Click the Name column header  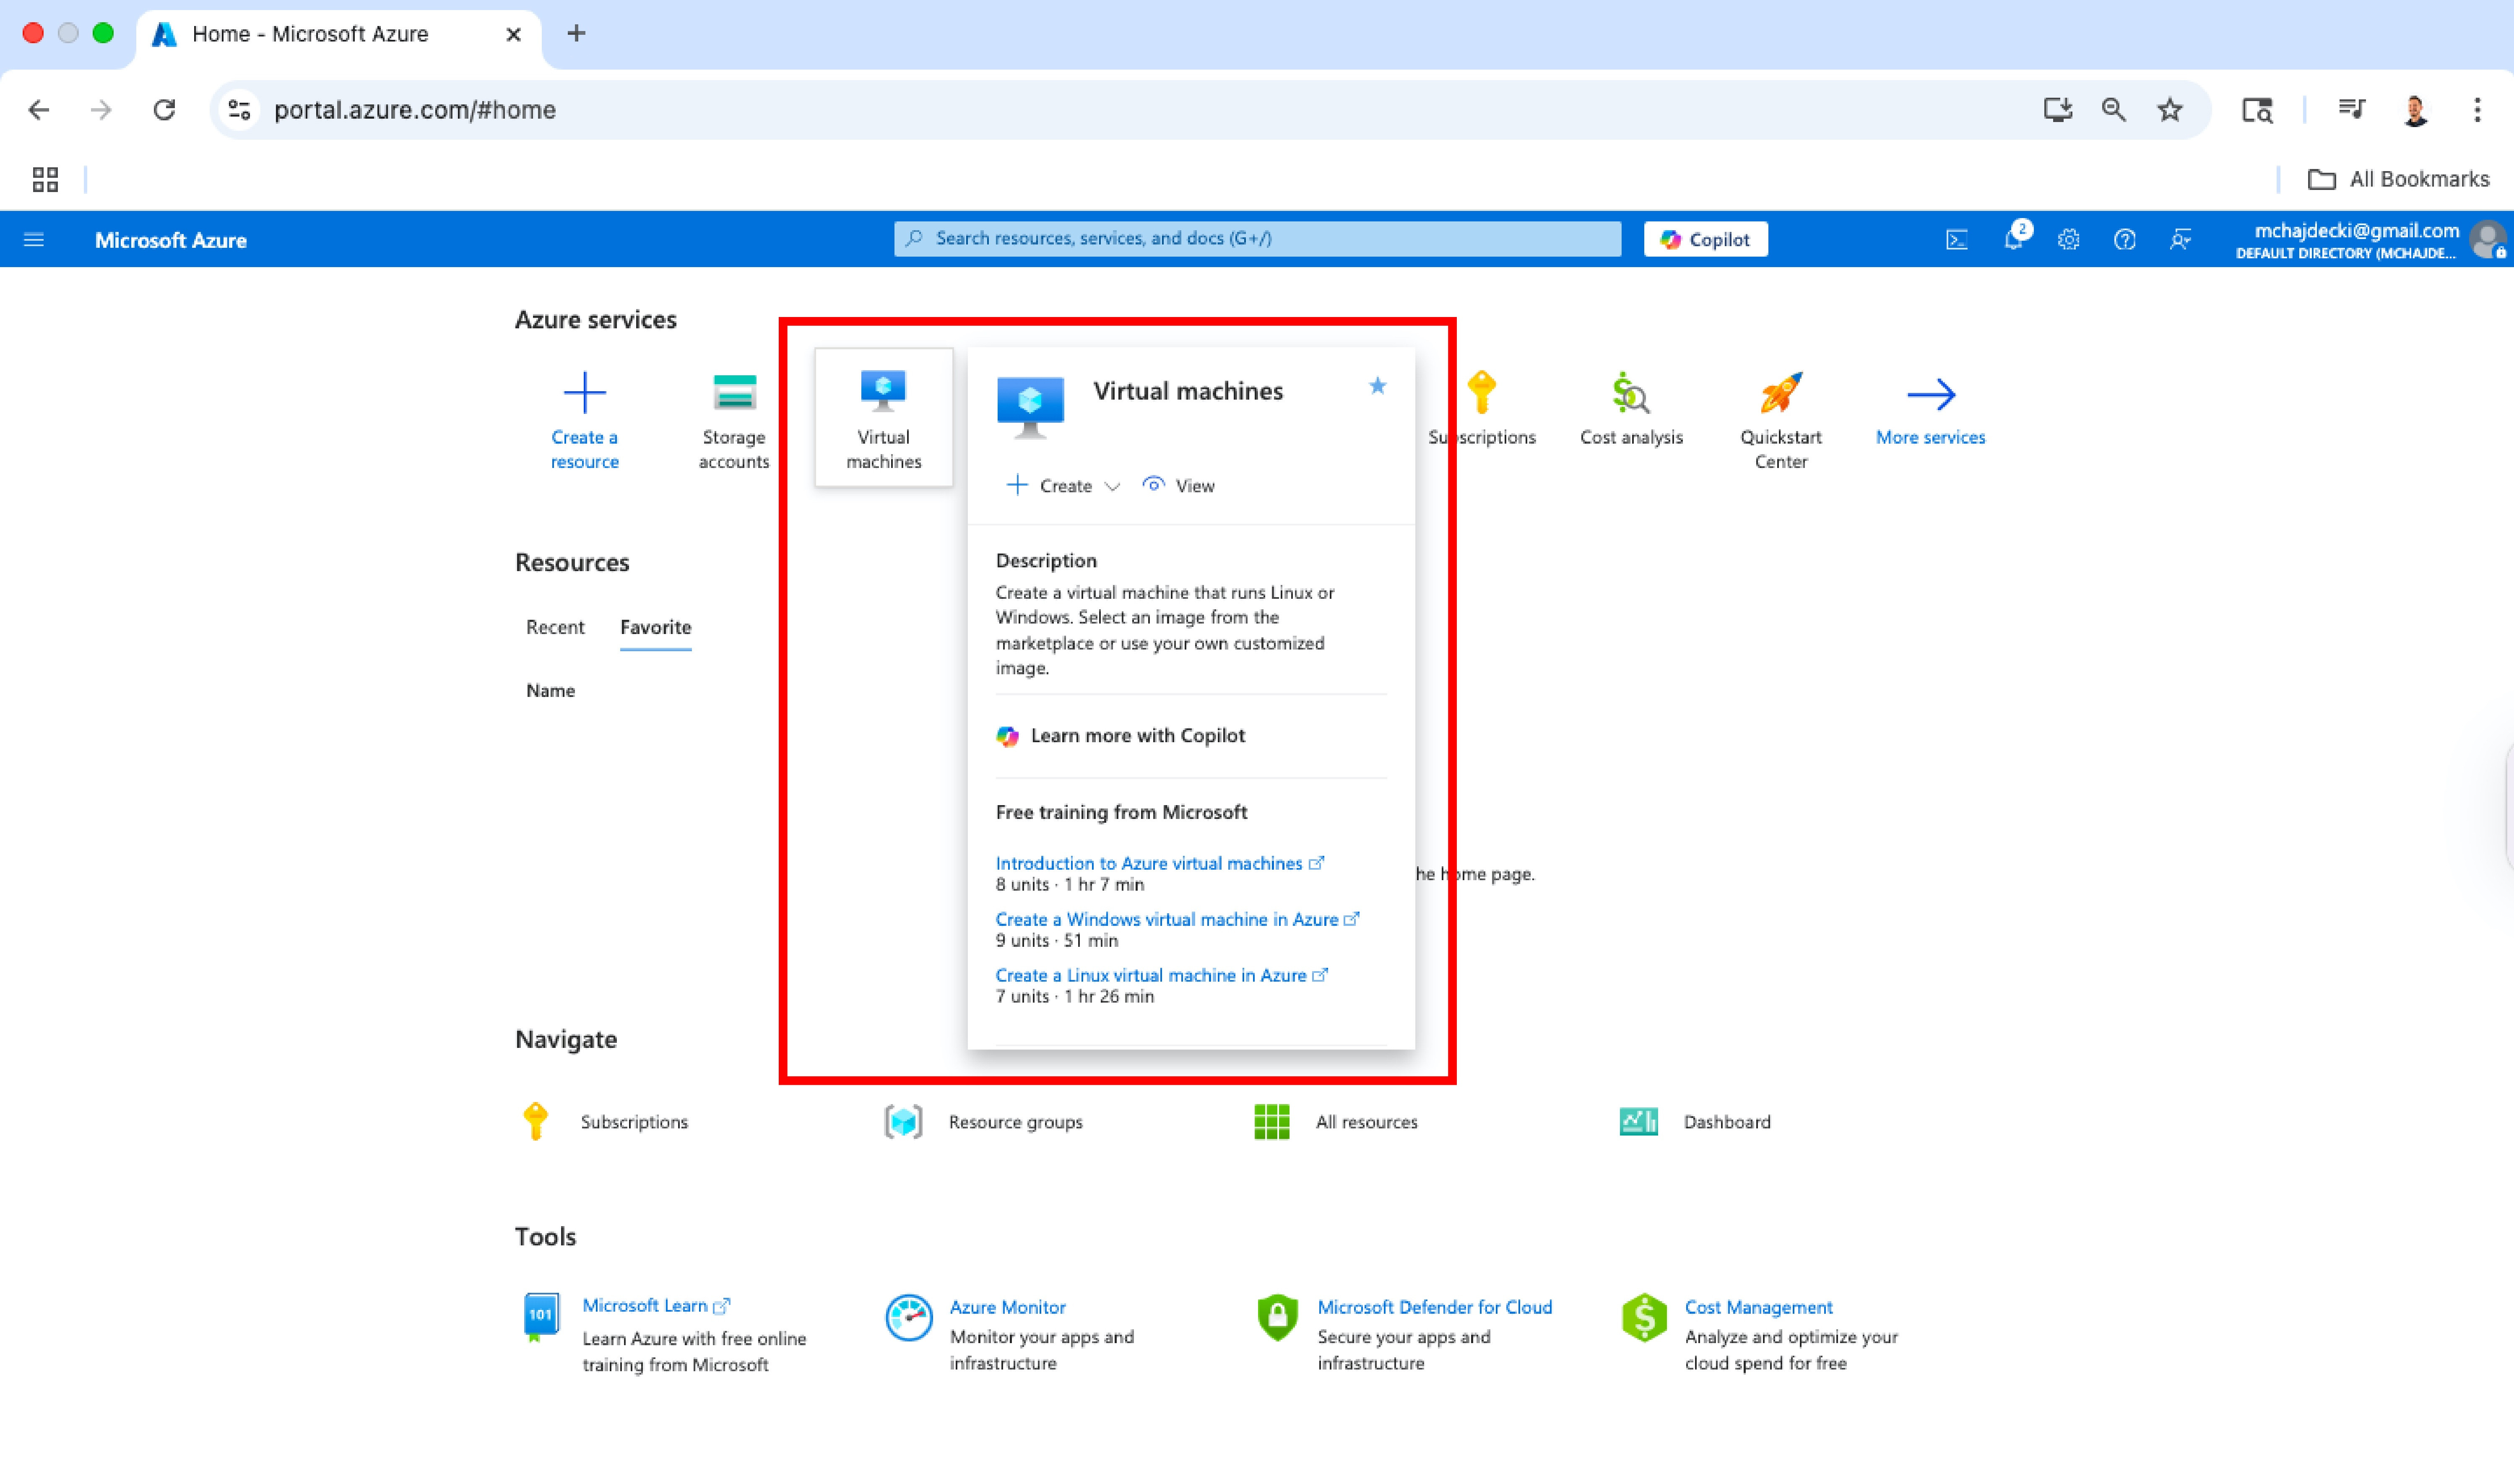pos(550,691)
